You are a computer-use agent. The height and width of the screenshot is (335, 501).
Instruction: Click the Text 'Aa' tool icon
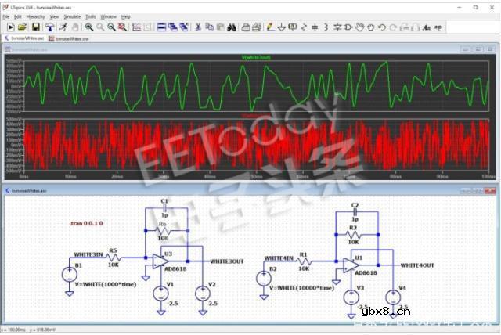click(x=427, y=27)
